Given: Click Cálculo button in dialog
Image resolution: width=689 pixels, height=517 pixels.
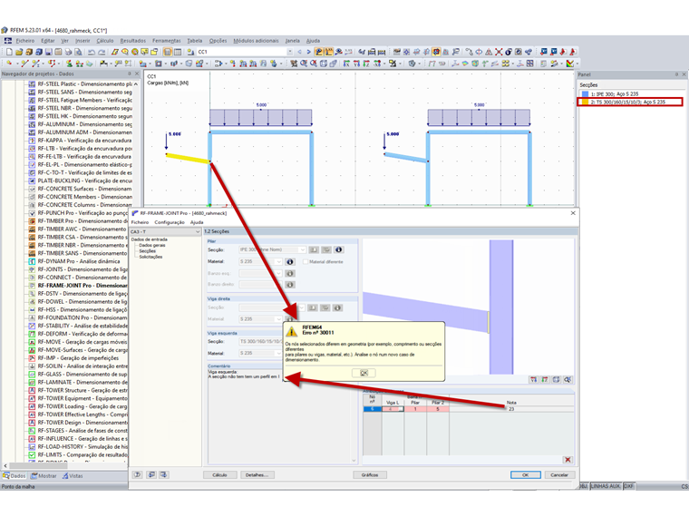Looking at the screenshot, I should [219, 474].
